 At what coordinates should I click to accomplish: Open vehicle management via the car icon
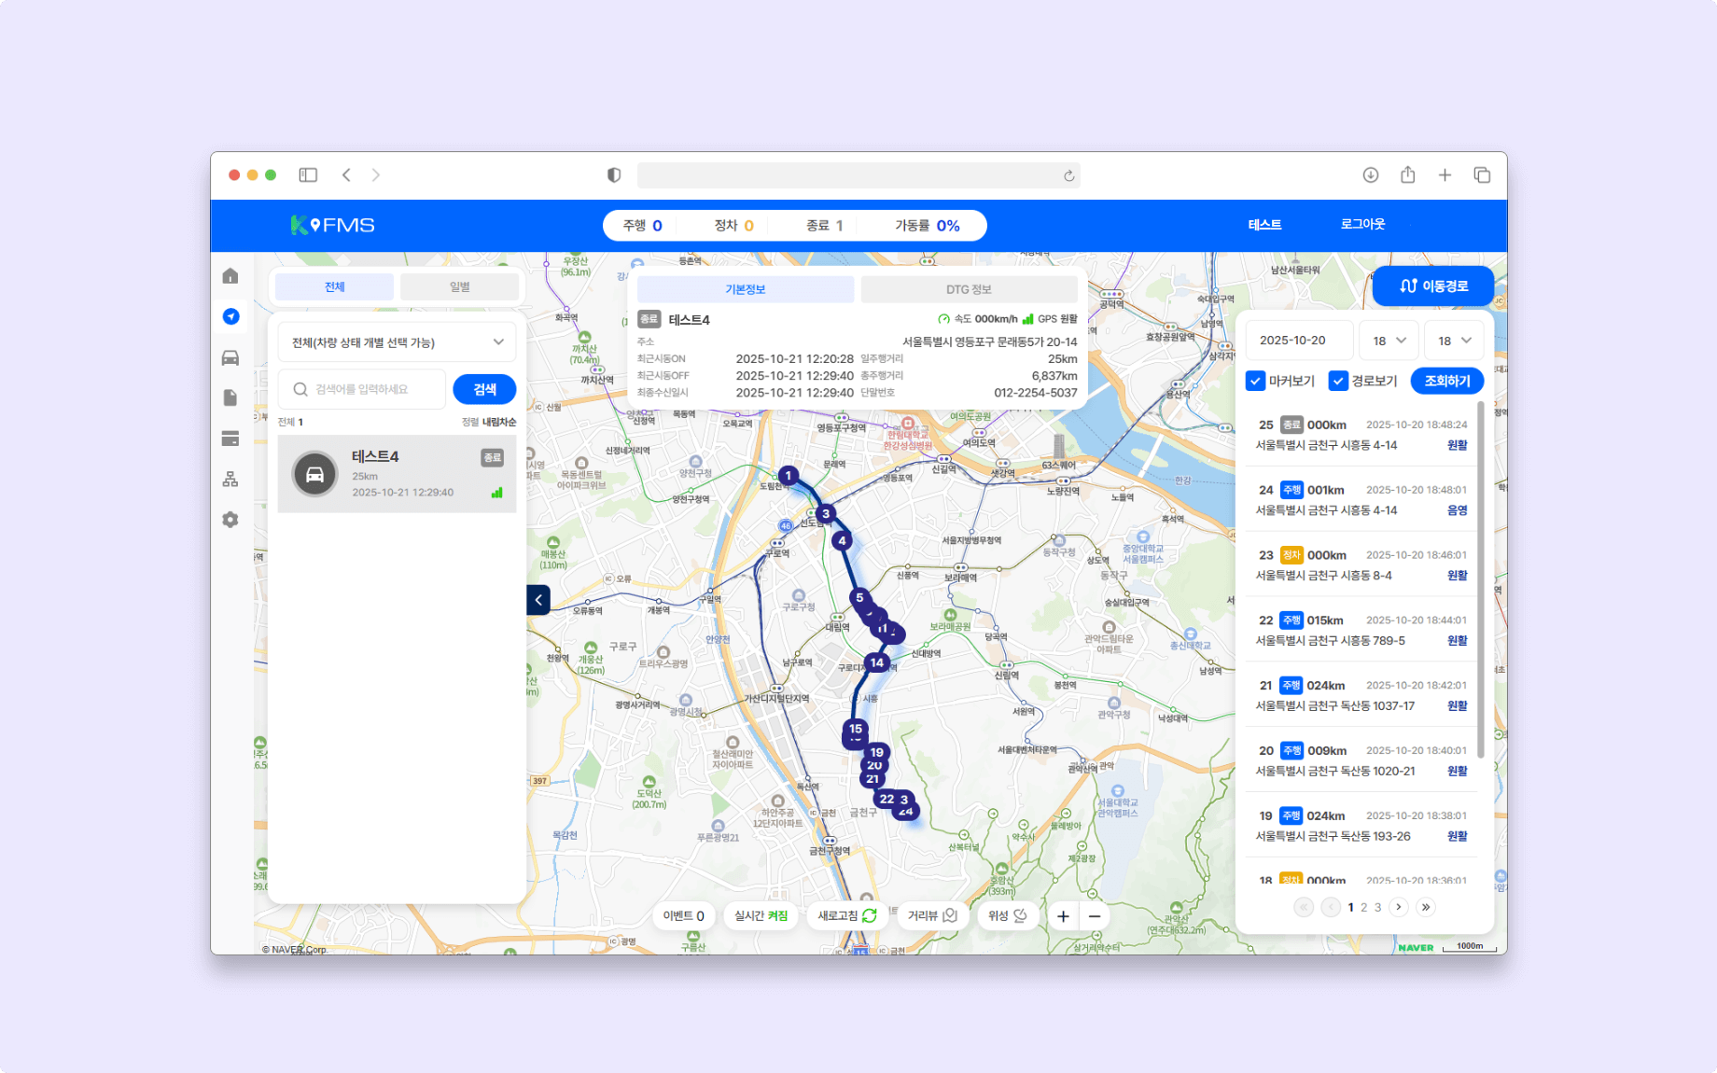coord(230,357)
